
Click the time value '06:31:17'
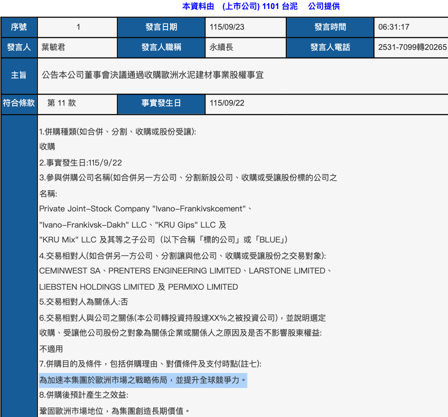click(x=394, y=27)
